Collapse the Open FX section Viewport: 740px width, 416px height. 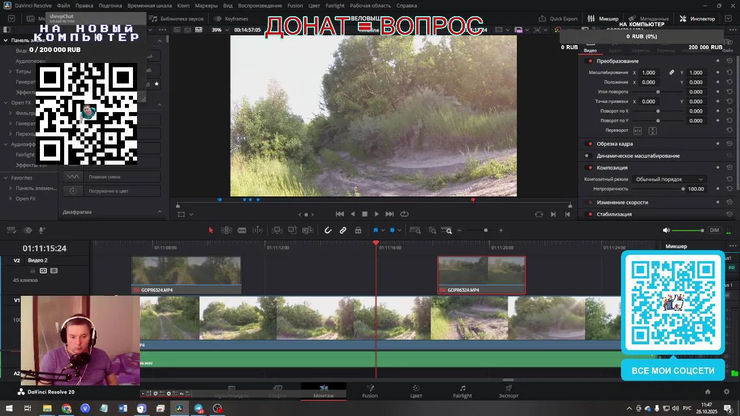pos(6,103)
